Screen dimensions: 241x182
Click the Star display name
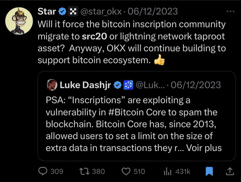point(47,12)
